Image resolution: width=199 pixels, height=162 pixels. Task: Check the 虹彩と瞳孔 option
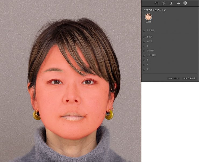pyautogui.click(x=144, y=55)
